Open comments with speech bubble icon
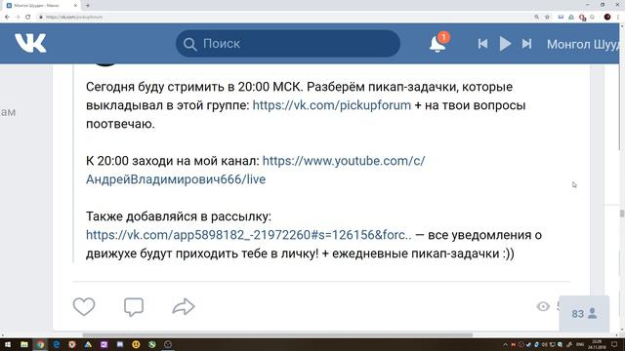The width and height of the screenshot is (625, 351). [x=134, y=307]
